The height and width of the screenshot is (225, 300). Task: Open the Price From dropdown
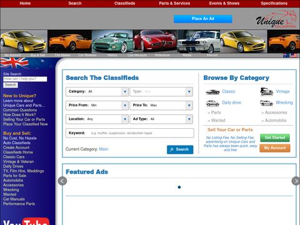pos(97,106)
